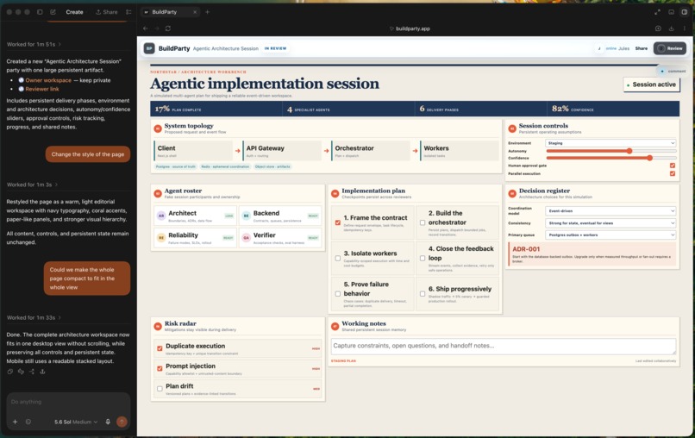Open new browser tab with plus icon

pos(207,12)
